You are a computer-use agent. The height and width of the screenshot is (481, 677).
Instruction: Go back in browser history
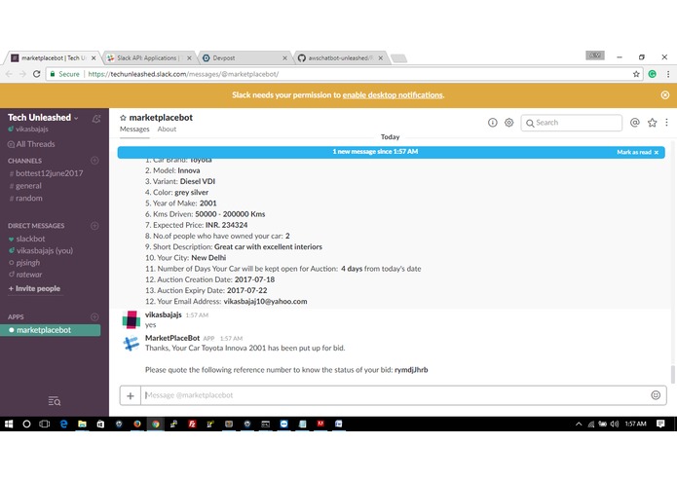[x=9, y=74]
